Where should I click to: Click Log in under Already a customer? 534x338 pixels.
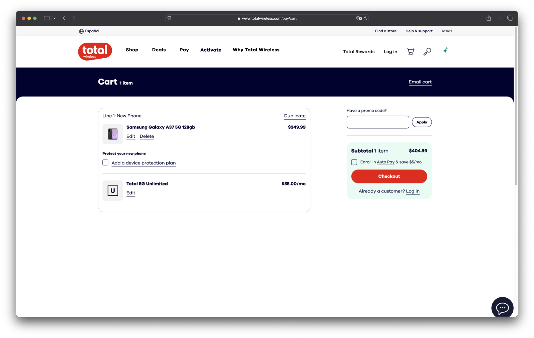413,191
